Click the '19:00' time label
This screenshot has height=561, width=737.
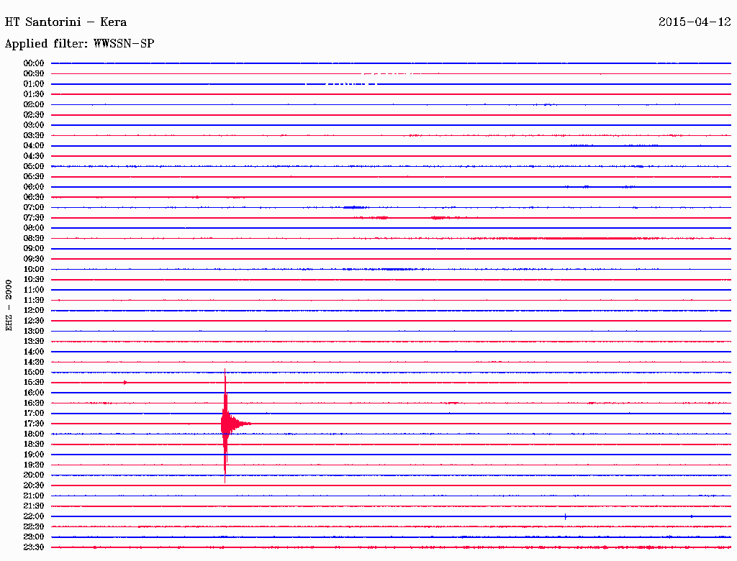[x=34, y=455]
